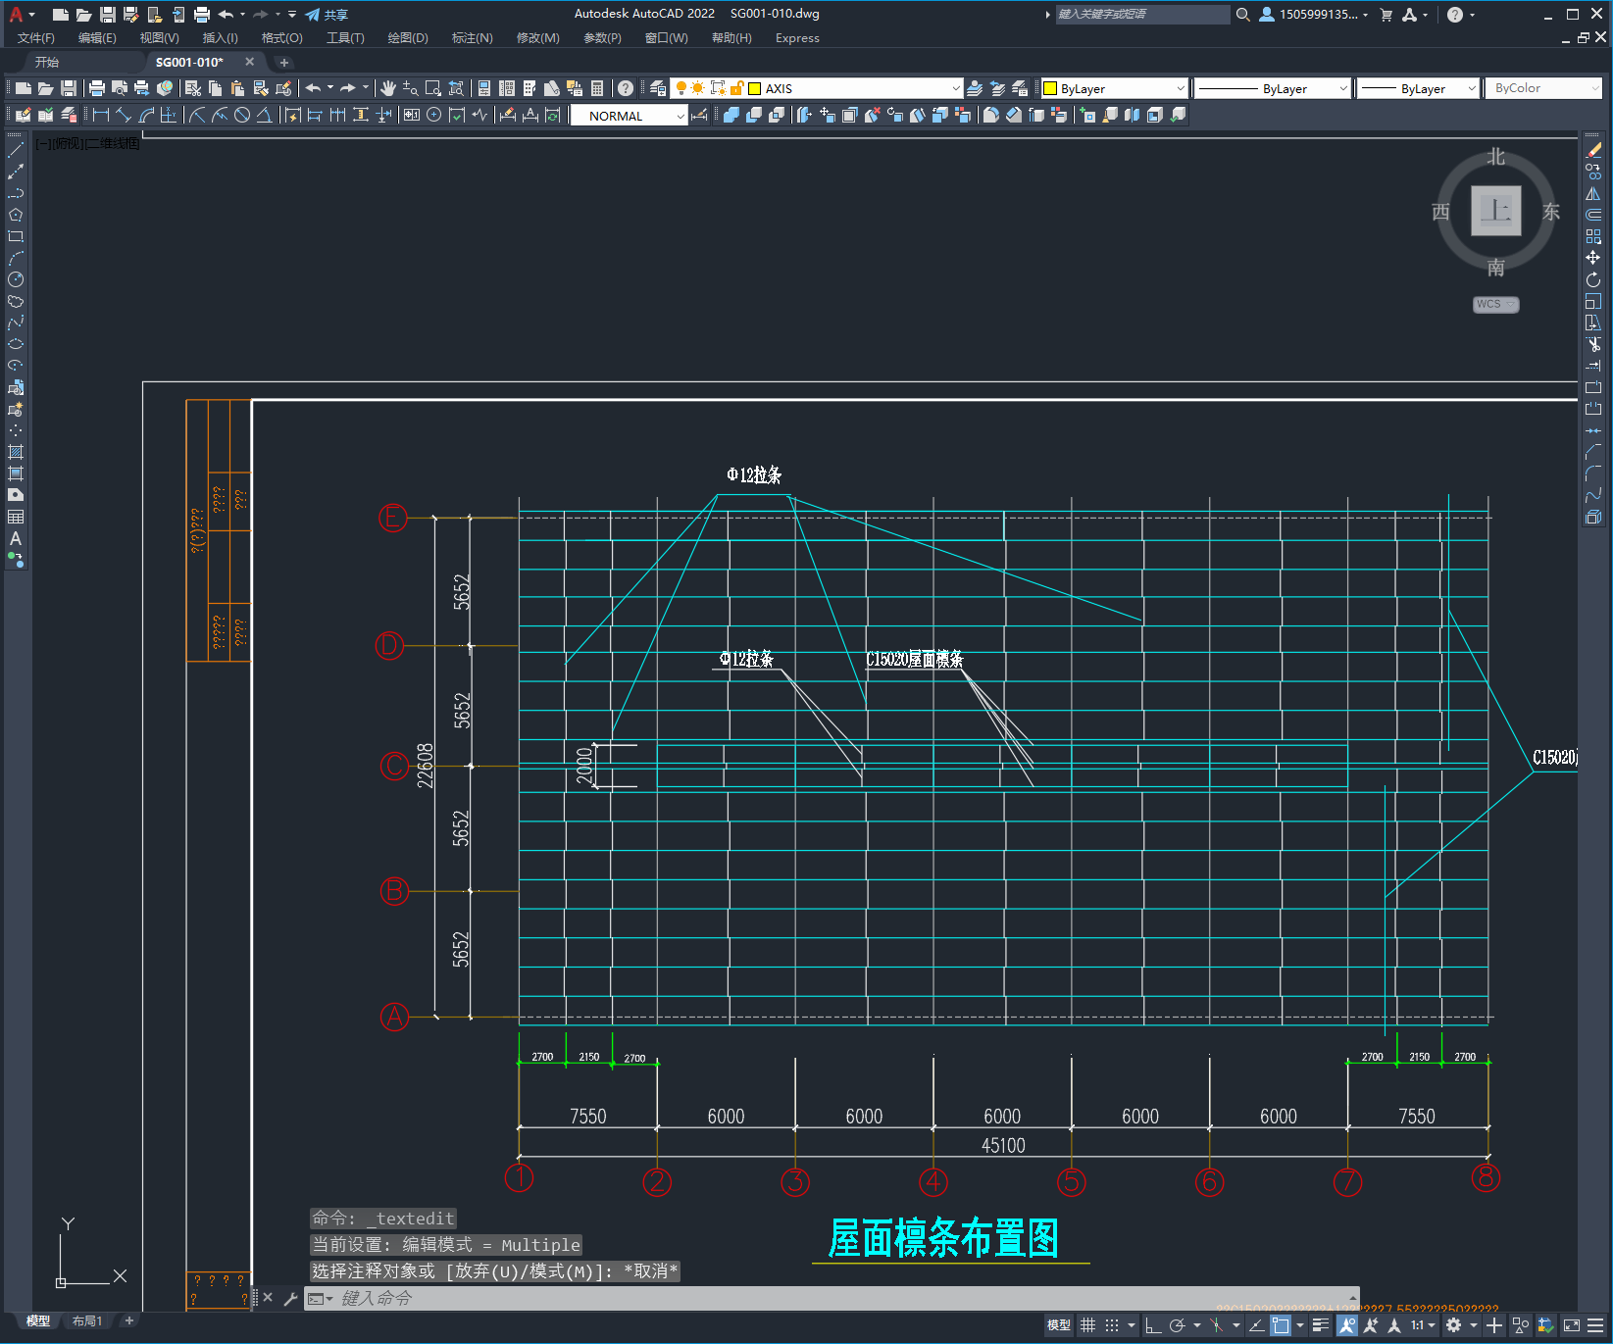Toggle polar tracking

point(1177,1325)
